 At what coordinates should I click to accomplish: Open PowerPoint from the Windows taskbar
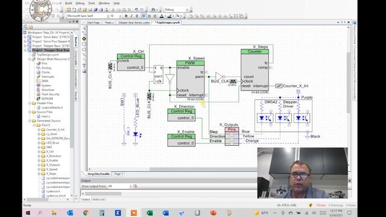coord(213,213)
